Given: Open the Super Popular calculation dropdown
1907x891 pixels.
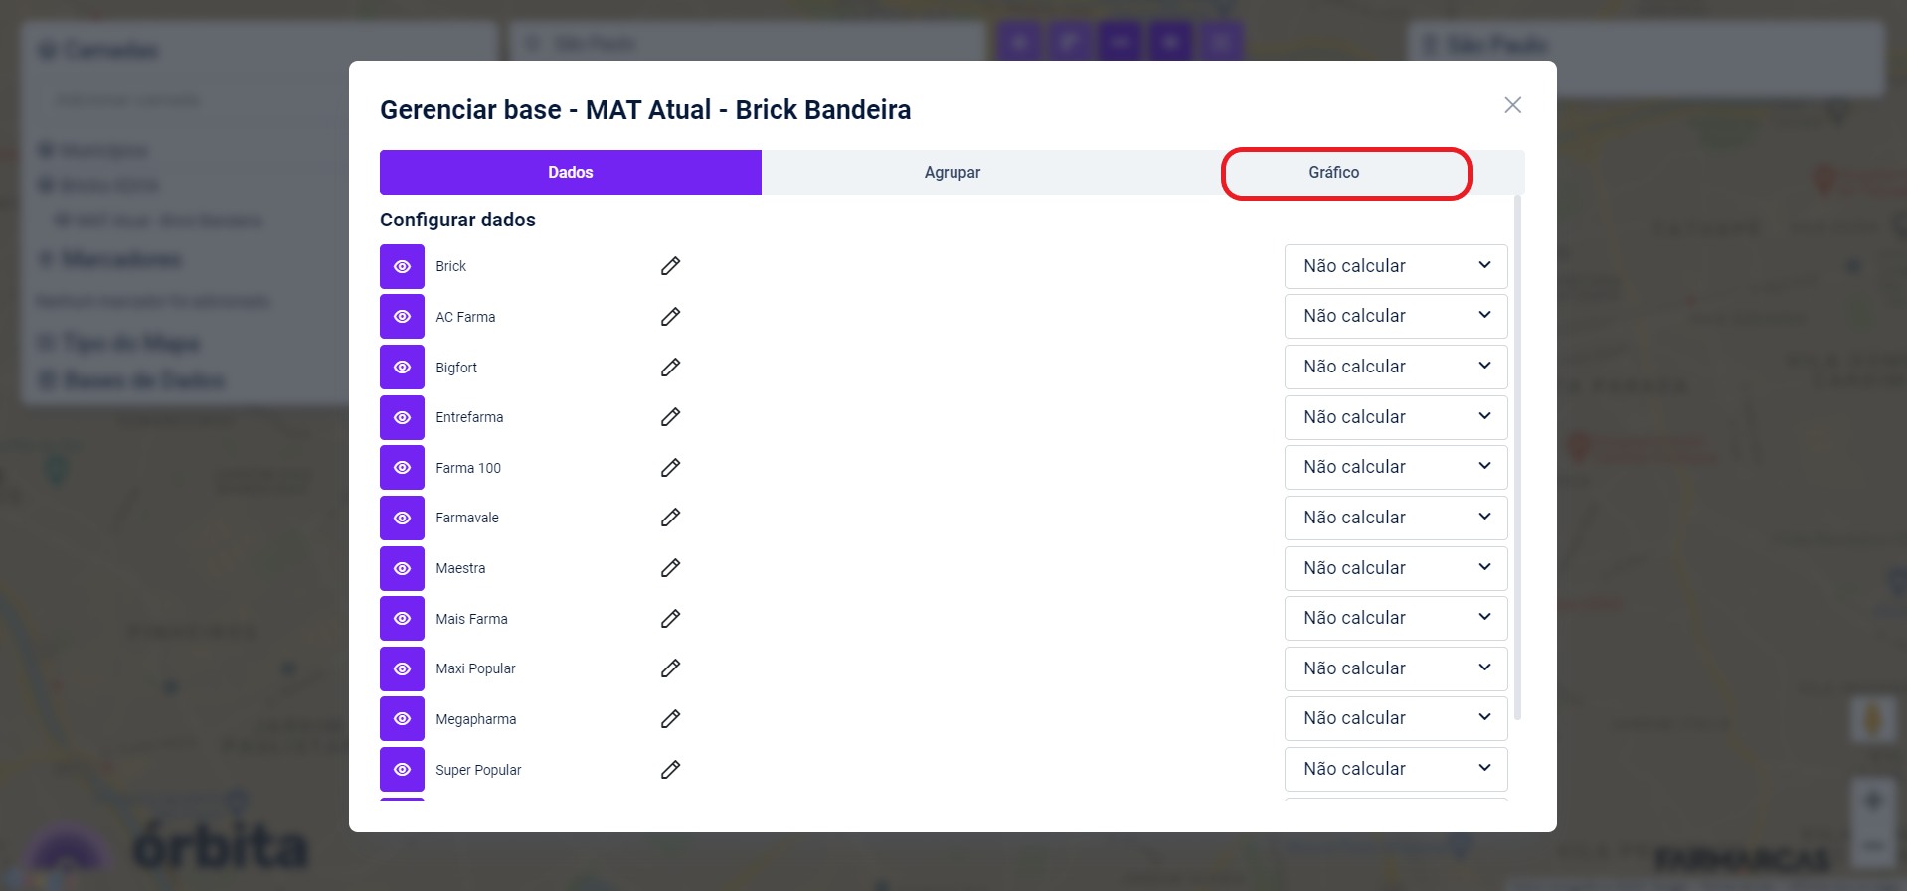Looking at the screenshot, I should pos(1395,769).
